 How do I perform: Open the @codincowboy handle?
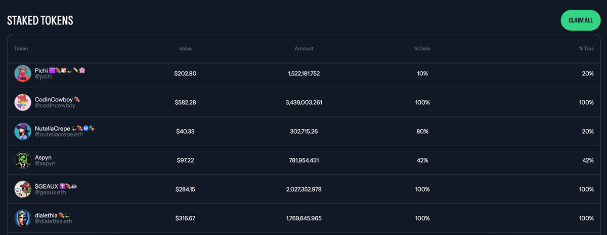(x=55, y=105)
